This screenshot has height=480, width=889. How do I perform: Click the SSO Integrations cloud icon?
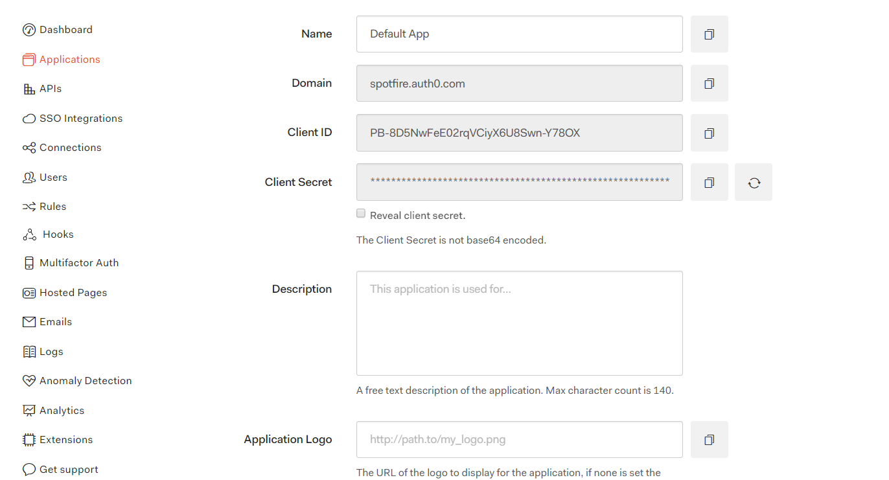click(x=29, y=119)
